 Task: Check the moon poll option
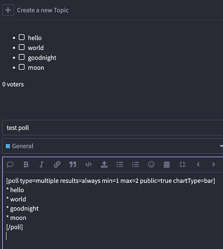[21, 67]
